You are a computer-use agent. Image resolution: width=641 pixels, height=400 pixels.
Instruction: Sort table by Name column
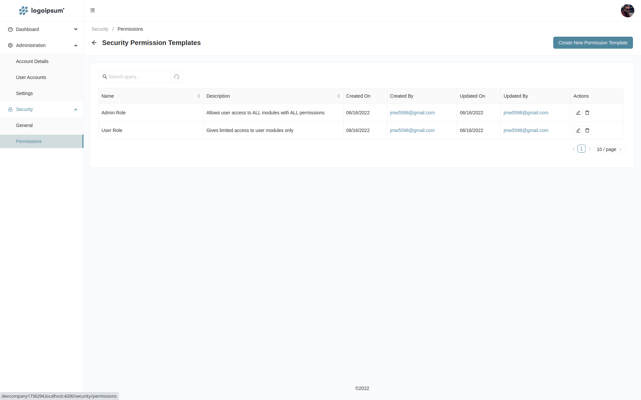point(199,96)
